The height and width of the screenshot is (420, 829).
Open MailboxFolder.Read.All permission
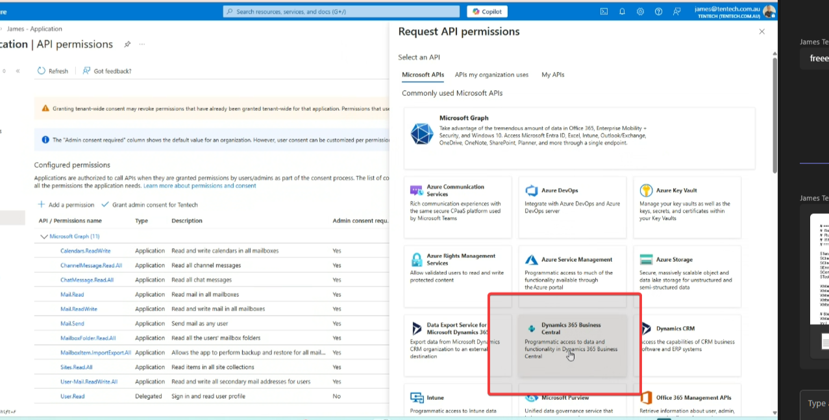88,338
